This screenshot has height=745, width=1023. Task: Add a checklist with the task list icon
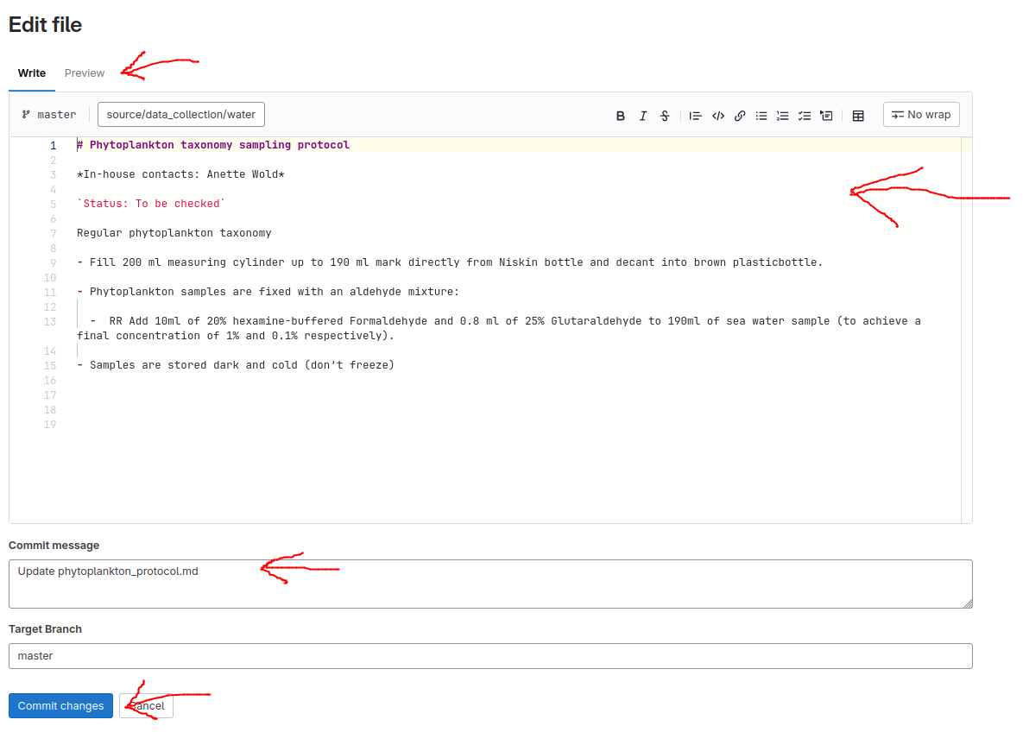coord(805,116)
